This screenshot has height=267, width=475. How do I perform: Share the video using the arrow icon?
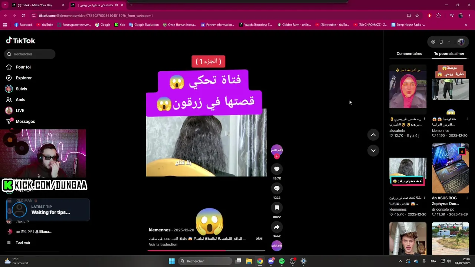coord(276,227)
